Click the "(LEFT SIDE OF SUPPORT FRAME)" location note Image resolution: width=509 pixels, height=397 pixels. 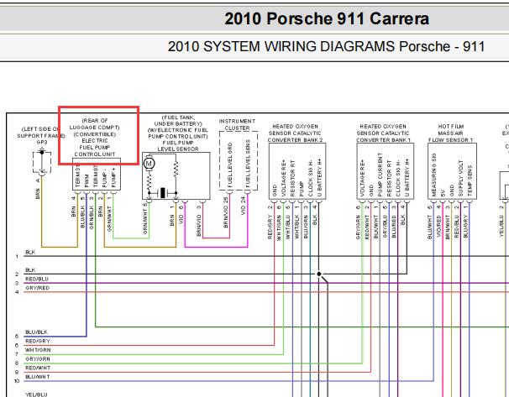[x=40, y=133]
